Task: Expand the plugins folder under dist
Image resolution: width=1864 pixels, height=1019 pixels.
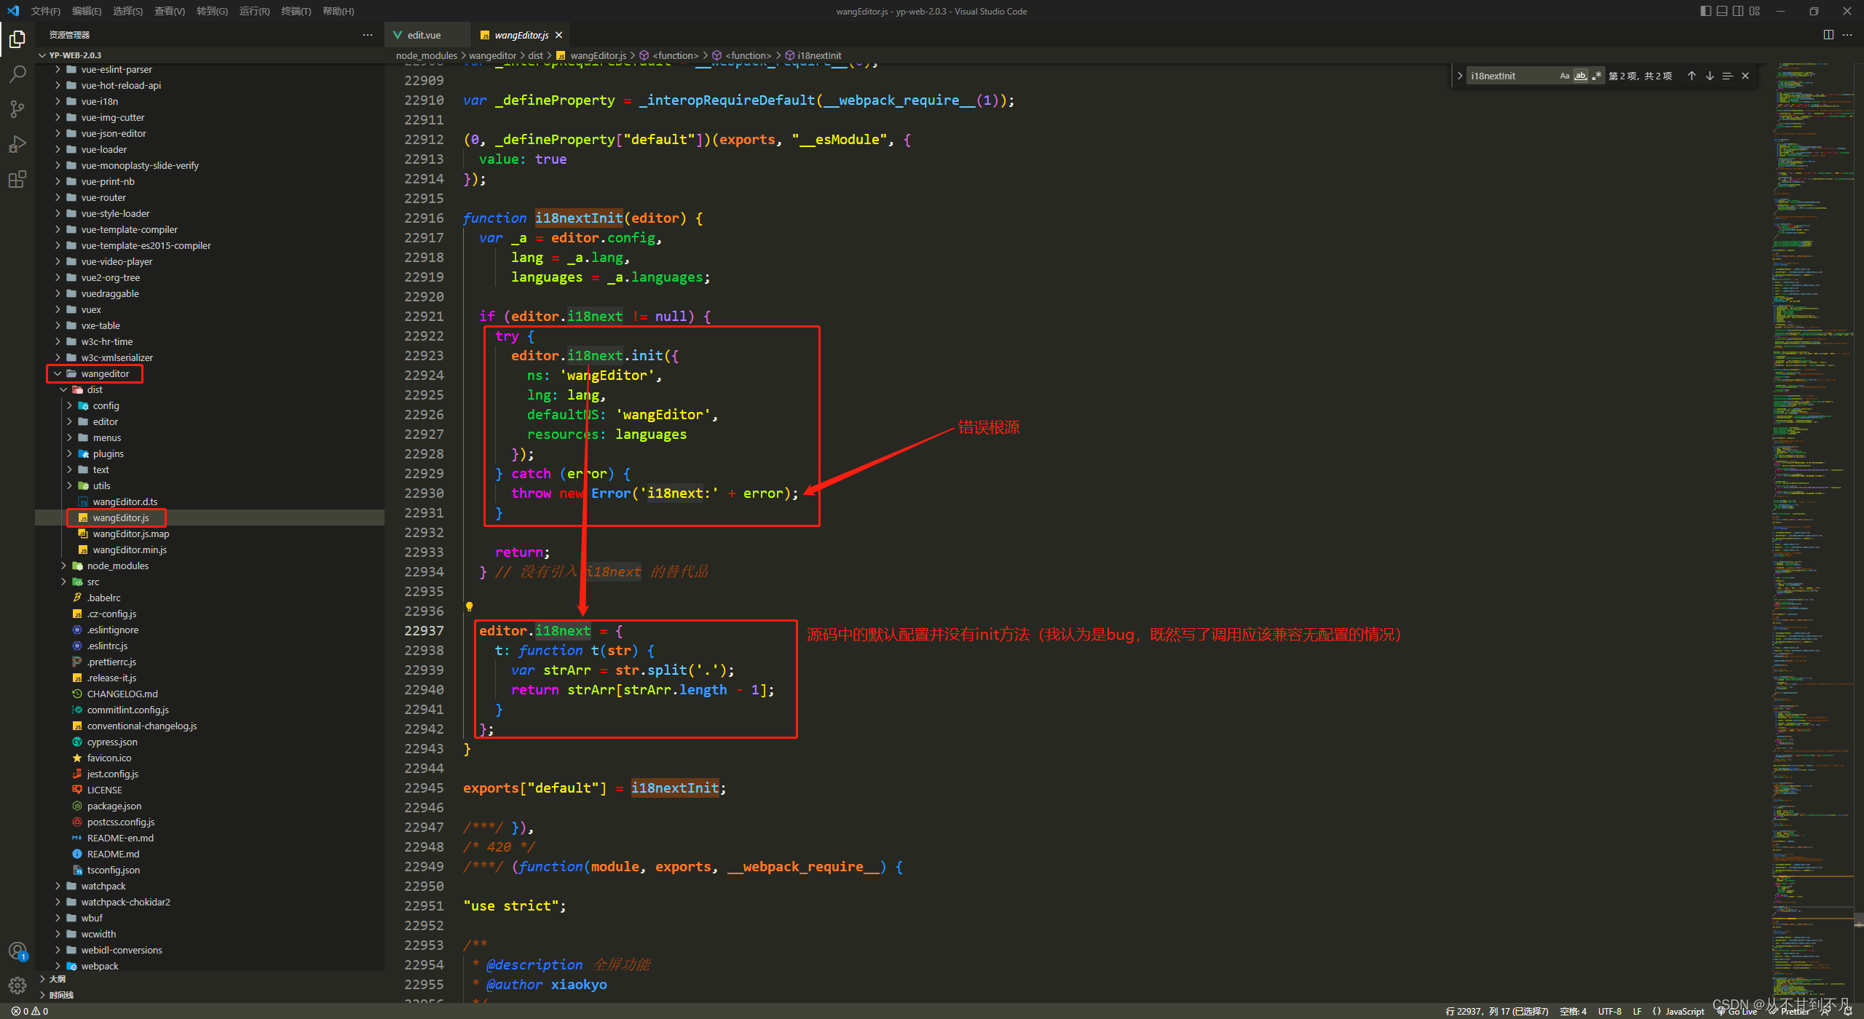Action: click(108, 453)
